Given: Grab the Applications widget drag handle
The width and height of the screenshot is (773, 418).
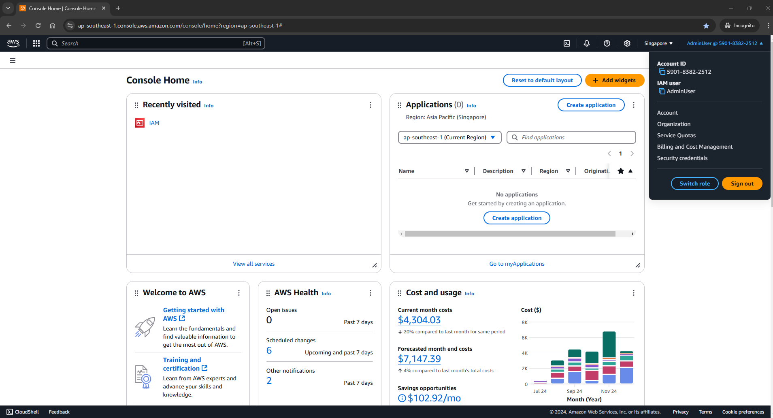Looking at the screenshot, I should point(400,105).
